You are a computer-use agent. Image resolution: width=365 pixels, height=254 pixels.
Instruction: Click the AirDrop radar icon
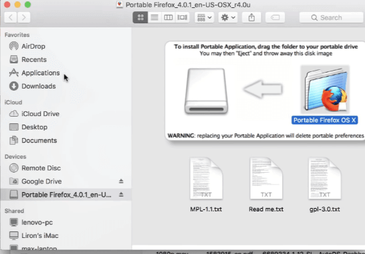tap(14, 46)
